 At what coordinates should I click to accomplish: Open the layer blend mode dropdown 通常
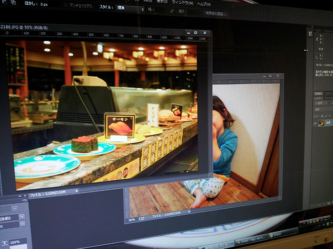(320, 109)
